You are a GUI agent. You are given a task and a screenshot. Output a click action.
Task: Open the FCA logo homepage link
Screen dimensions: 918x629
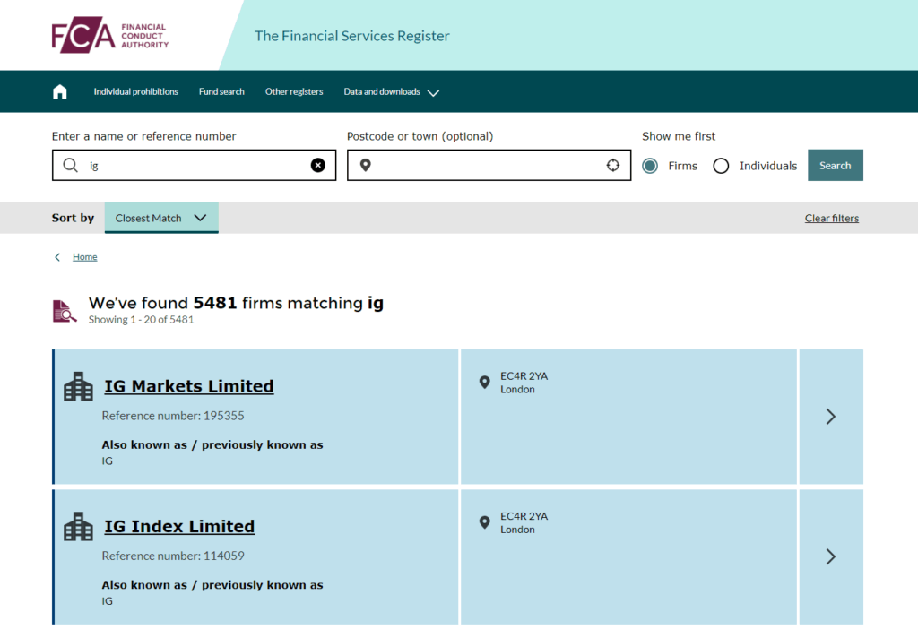[x=110, y=35]
